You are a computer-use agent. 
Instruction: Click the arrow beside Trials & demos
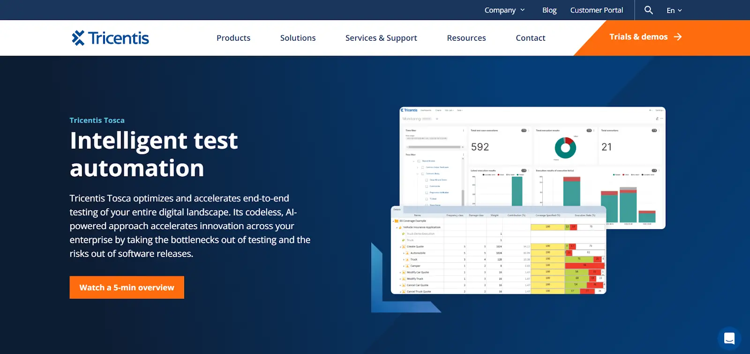coord(678,37)
